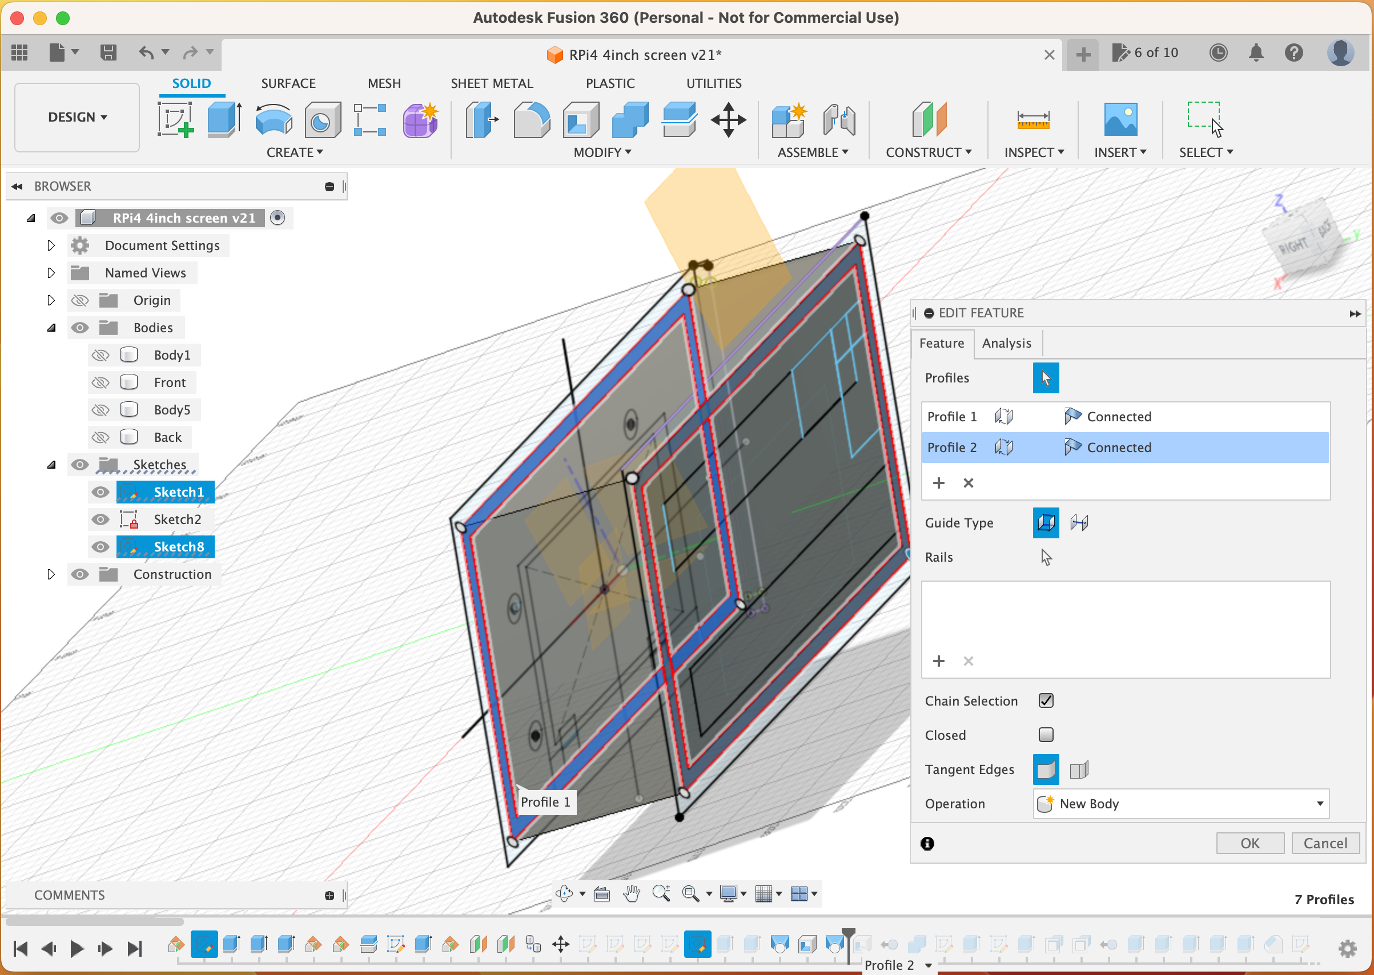Screen dimensions: 1374x975
Task: Select the Press Pull tool
Action: pos(482,119)
